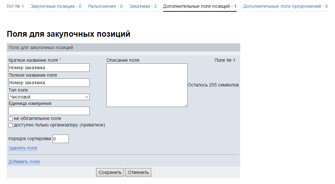
Task: Click the Удалить поле link
Action: (23, 148)
